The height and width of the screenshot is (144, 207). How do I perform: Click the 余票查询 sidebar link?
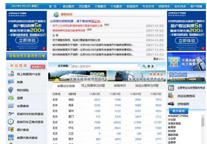23,106
